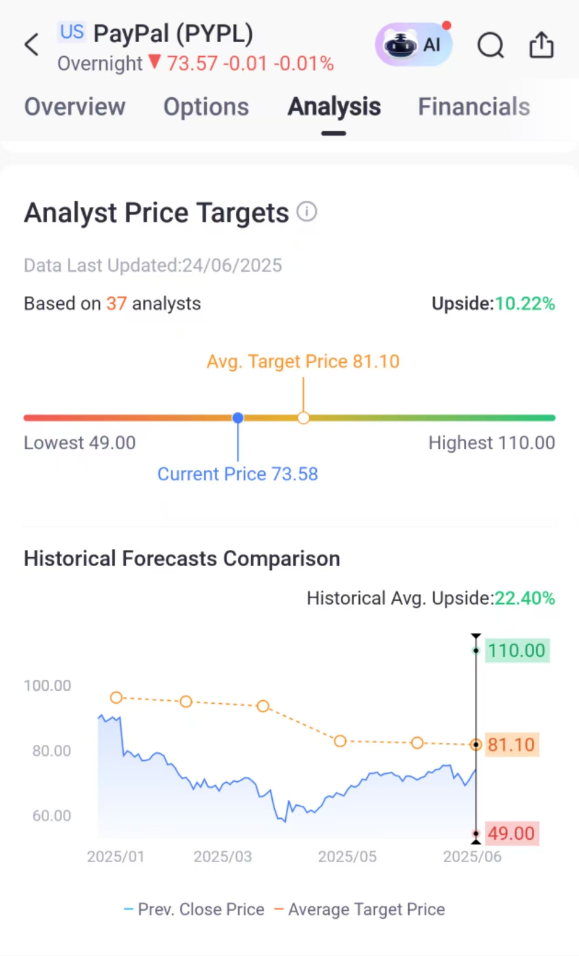This screenshot has height=956, width=579.
Task: Tap the blue Current Price slider dot
Action: coord(238,418)
